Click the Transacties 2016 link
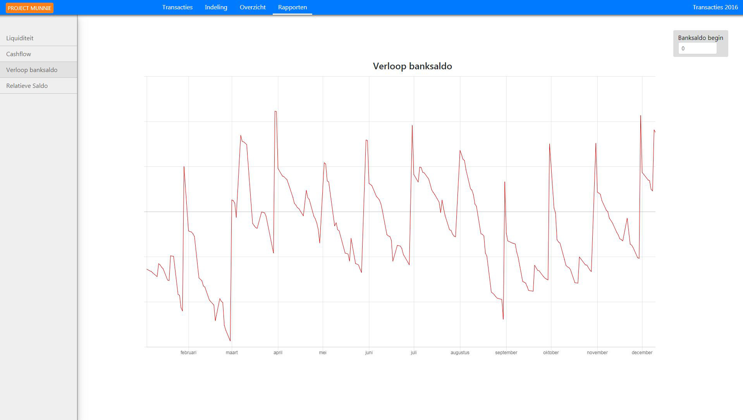 (715, 7)
